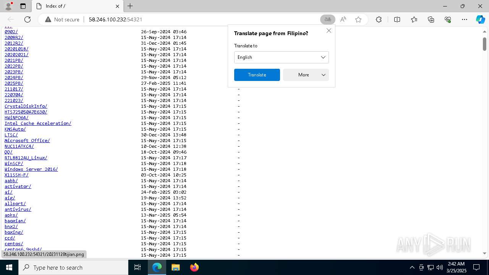Expand the 'Translate to' language dropdown

click(x=281, y=57)
